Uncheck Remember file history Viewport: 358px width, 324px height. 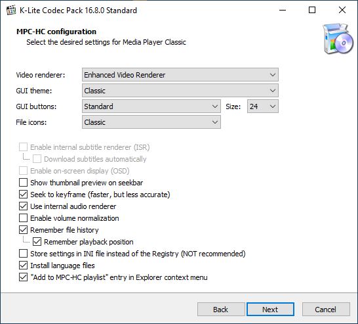[x=24, y=230]
